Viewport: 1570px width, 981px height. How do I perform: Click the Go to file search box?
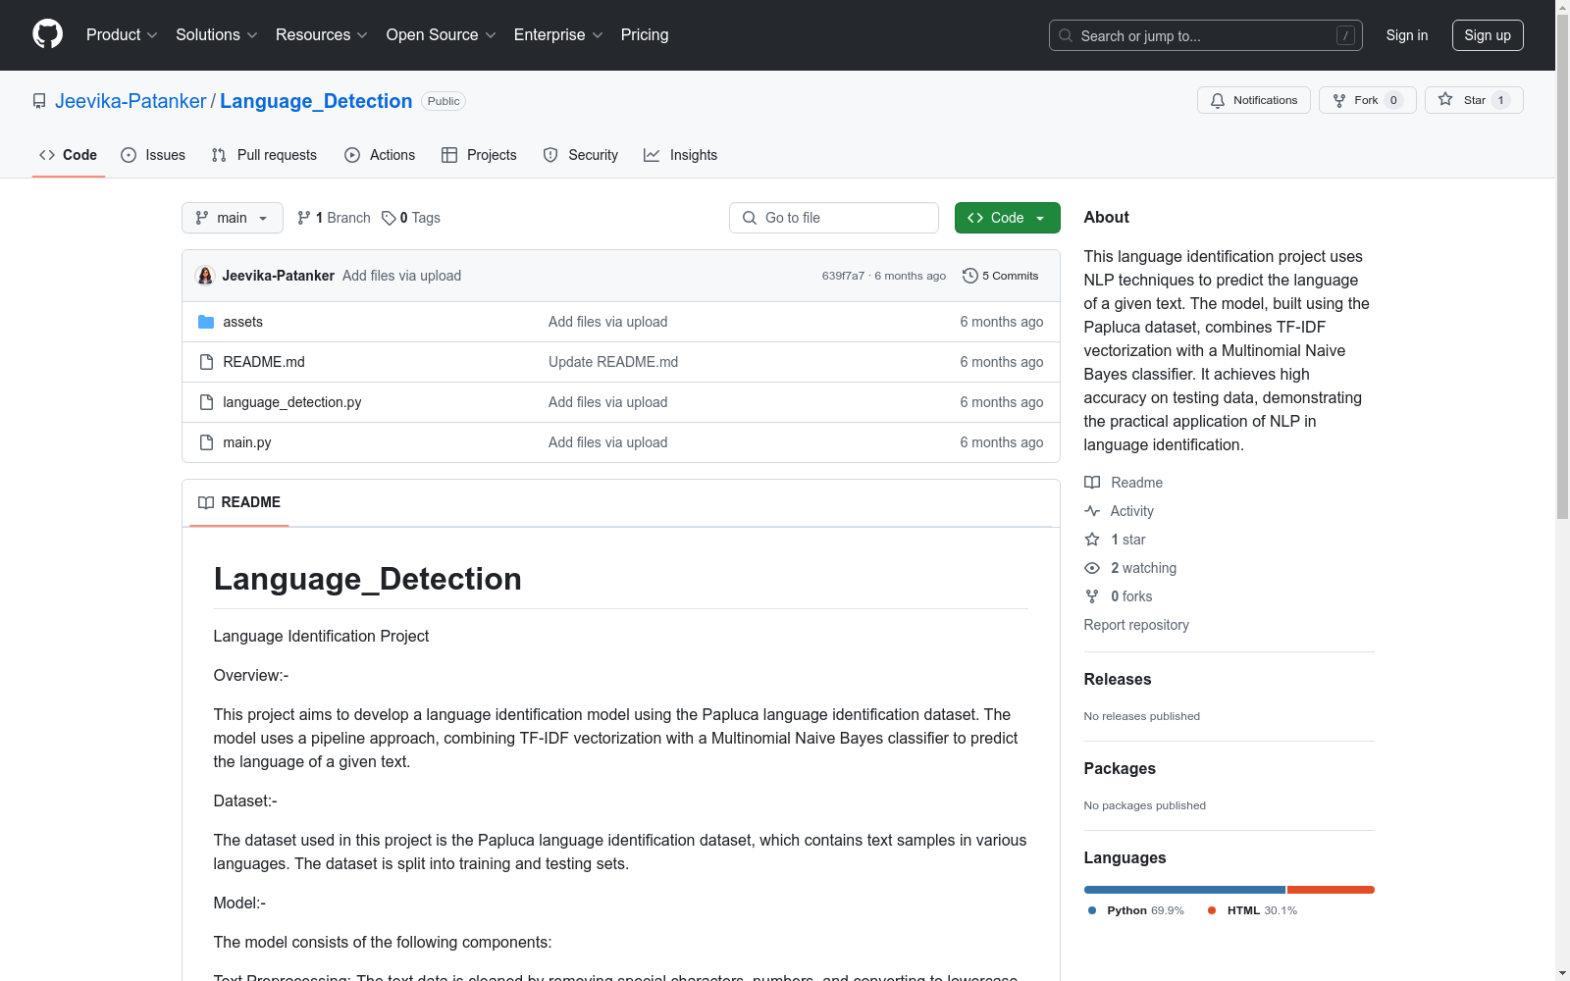[834, 218]
